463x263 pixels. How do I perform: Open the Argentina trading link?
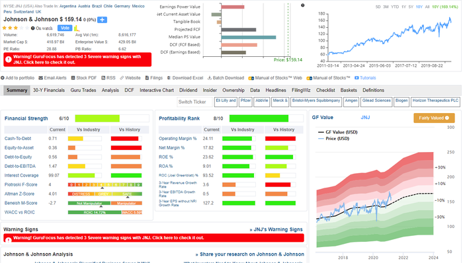[67, 6]
